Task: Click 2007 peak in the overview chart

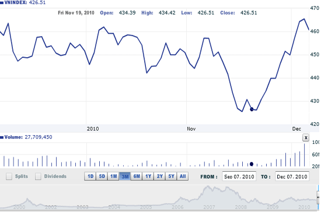Action: tap(208, 186)
